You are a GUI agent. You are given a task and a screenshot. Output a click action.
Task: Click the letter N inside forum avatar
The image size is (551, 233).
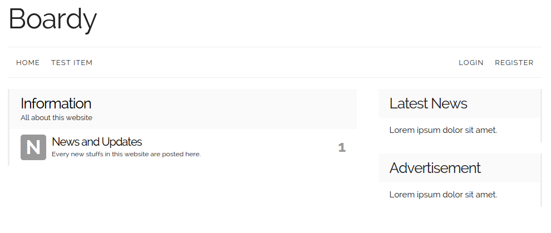(x=33, y=147)
